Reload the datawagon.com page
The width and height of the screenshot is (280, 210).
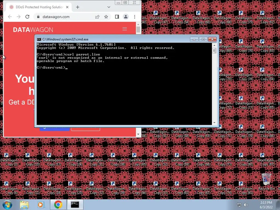pos(27,17)
